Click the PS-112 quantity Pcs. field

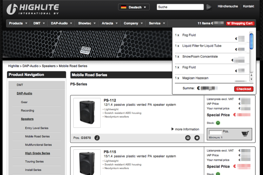click(215, 132)
